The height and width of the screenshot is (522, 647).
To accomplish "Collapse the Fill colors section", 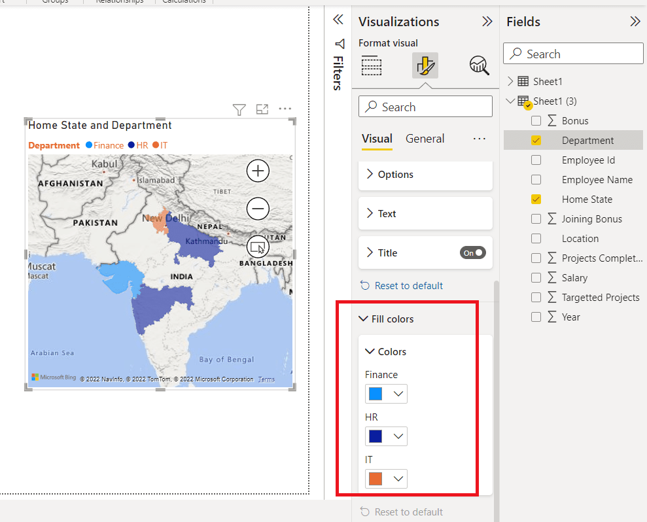I will pyautogui.click(x=365, y=319).
